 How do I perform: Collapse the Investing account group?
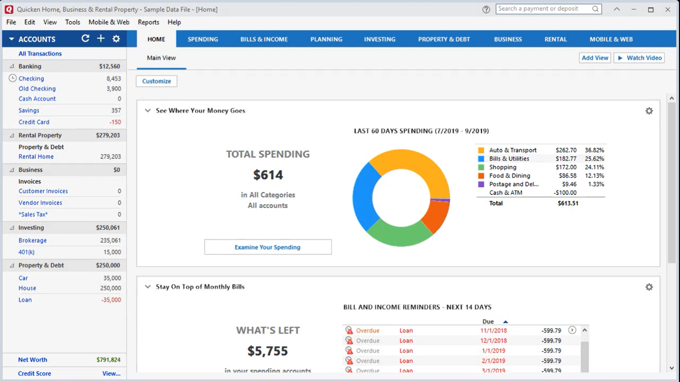click(x=12, y=228)
